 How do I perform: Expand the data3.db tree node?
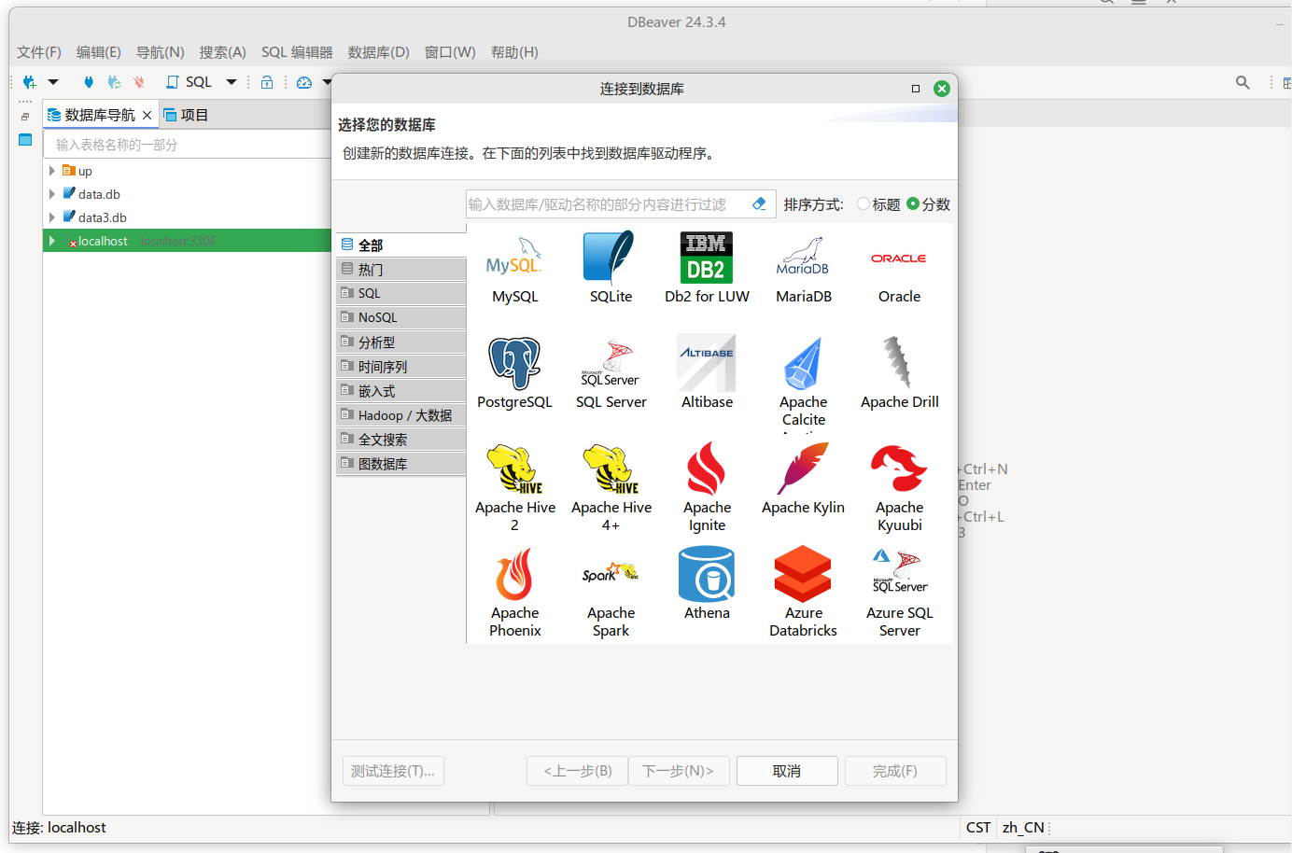[x=52, y=217]
